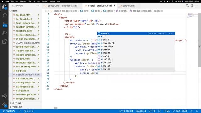Click products.forEach() callback breadcrumb
Screen dimensions: 201x113
pos(146,11)
